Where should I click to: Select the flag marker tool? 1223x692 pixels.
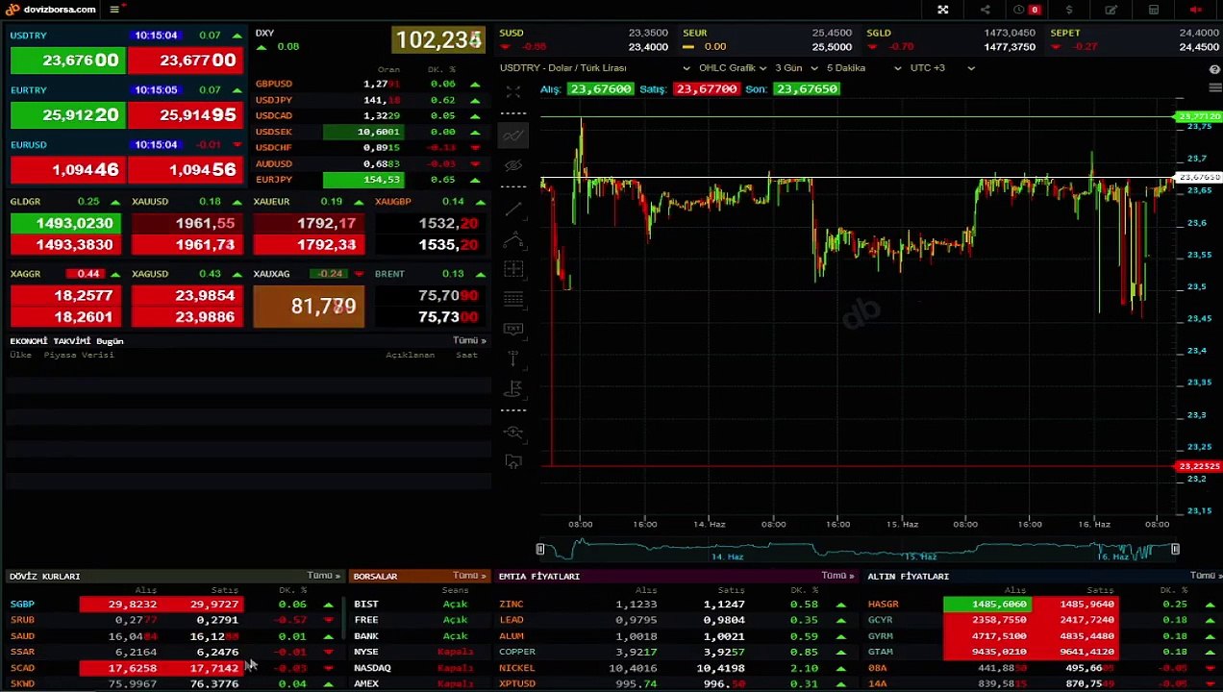[x=513, y=388]
